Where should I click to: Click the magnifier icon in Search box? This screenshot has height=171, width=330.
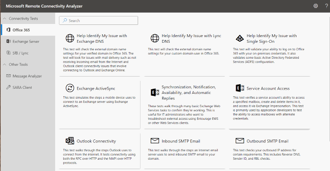65,20
